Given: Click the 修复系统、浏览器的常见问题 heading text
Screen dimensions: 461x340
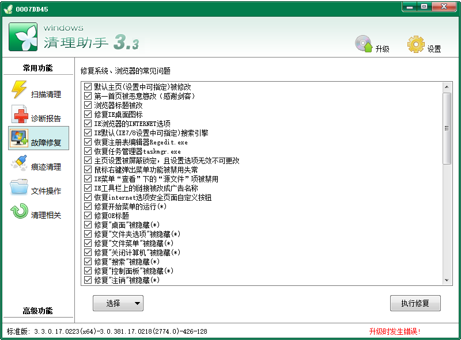Looking at the screenshot, I should [126, 71].
